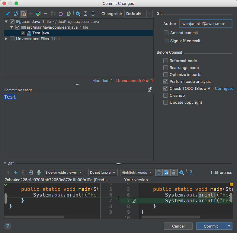Viewport: 237px width, 233px height.
Task: Click the Revert (rollback) arrow icon
Action: pyautogui.click(x=61, y=14)
